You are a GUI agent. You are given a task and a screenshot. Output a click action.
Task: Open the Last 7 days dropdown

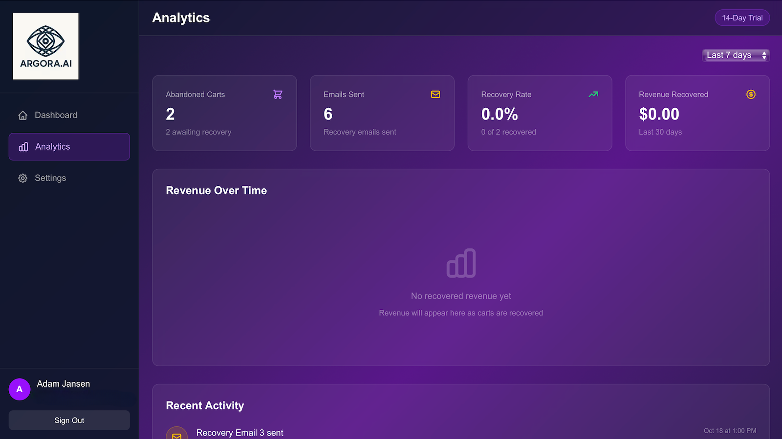coord(736,56)
